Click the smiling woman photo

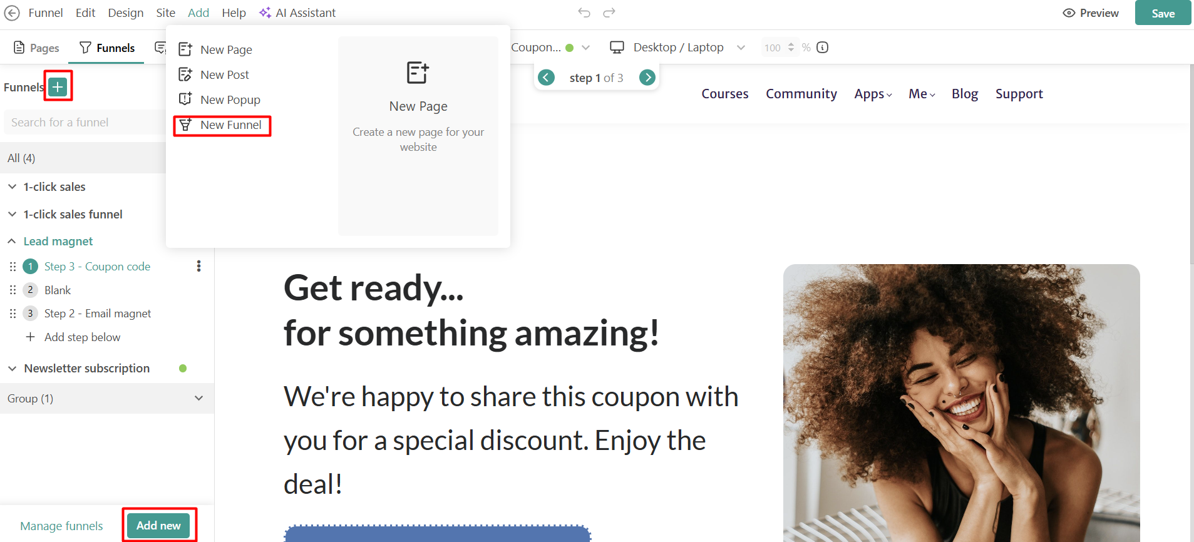[x=961, y=403]
